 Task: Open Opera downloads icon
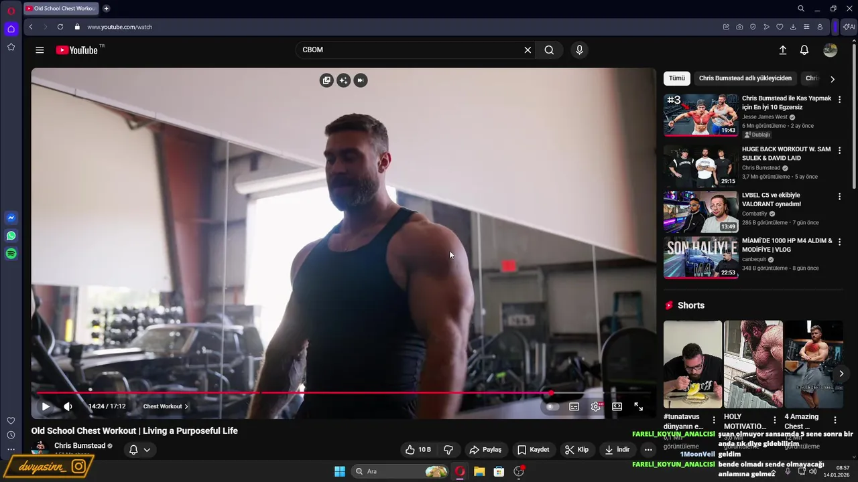click(793, 27)
